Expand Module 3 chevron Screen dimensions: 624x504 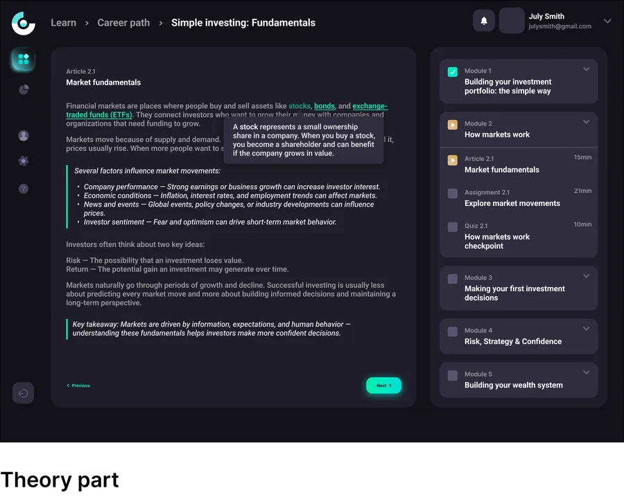coord(586,276)
